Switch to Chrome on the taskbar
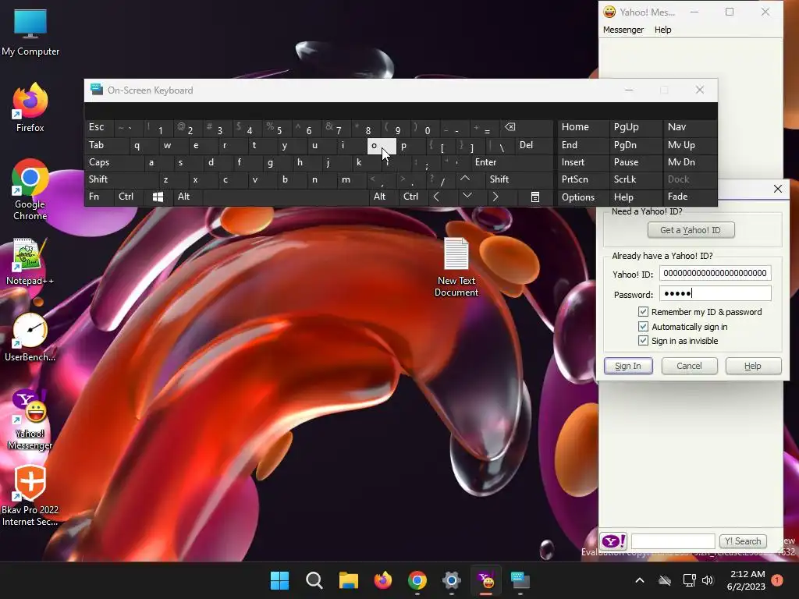The image size is (799, 599). 417,580
